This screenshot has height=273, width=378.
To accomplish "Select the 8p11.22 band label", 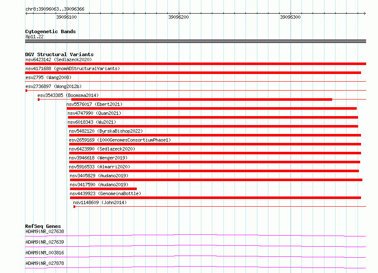I will (34, 37).
